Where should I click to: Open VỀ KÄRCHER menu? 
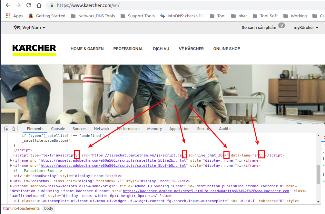[191, 49]
